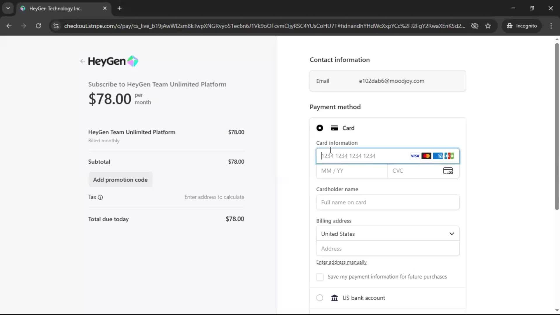Click the site information icon in address bar

pos(56,26)
